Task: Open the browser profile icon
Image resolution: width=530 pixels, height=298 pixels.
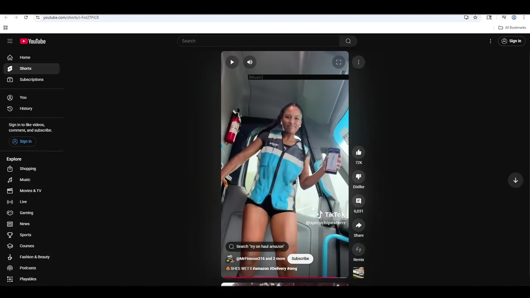Action: [x=514, y=17]
